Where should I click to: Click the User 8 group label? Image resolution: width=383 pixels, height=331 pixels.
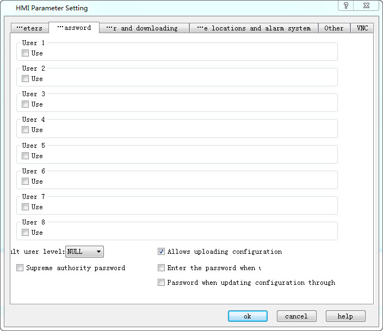click(34, 222)
